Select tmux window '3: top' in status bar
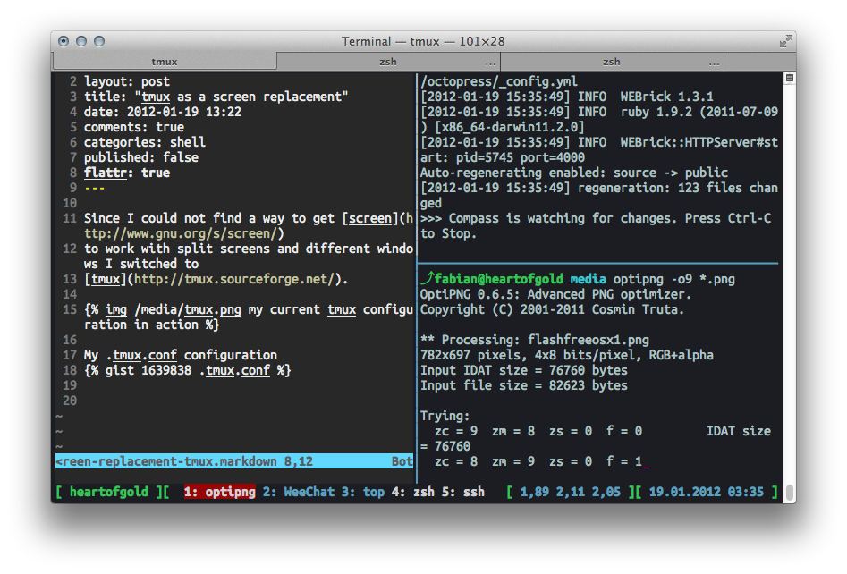Screen dimensions: 847x574 (x=362, y=492)
